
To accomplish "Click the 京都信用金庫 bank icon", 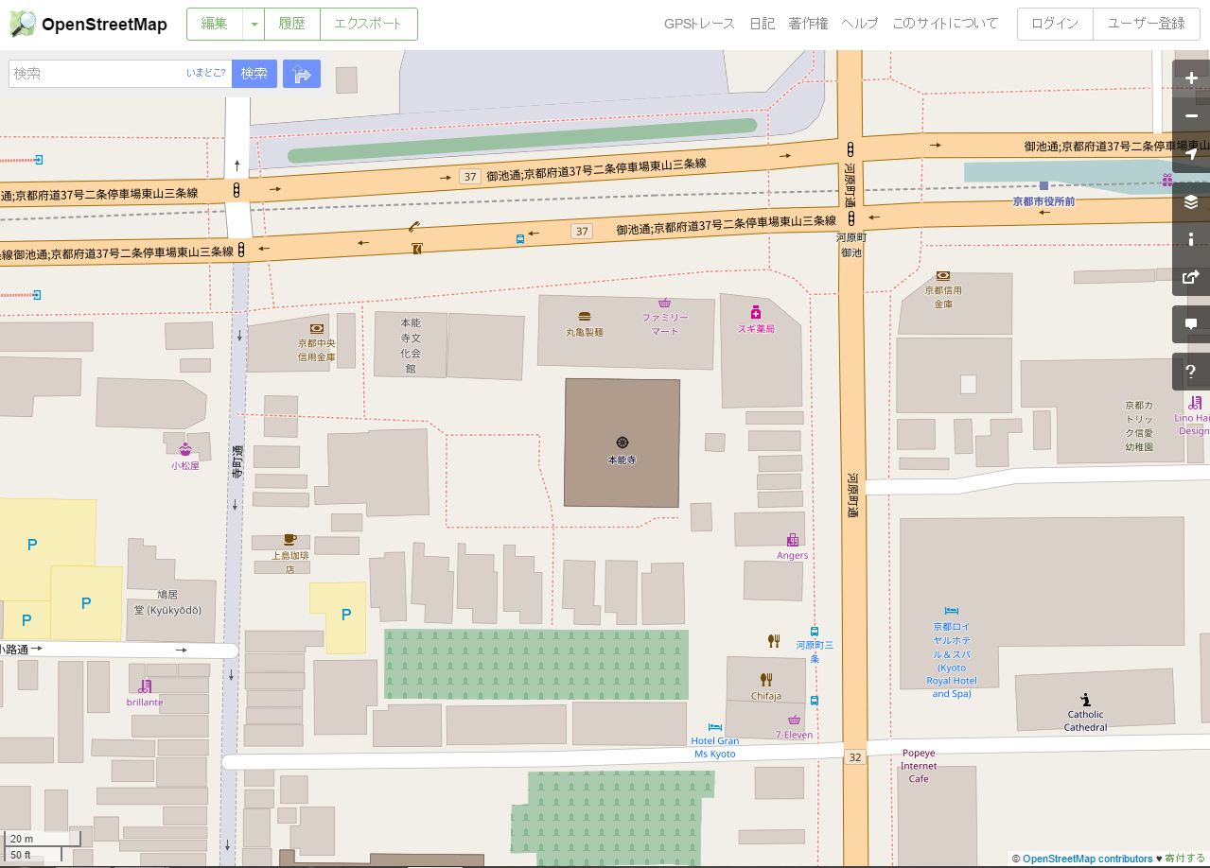I will [x=943, y=276].
